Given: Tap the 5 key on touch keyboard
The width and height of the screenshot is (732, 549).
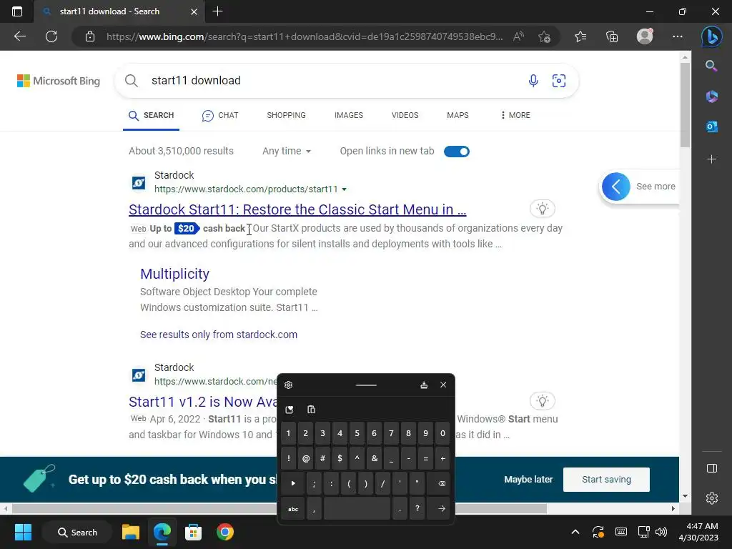Looking at the screenshot, I should click(357, 433).
